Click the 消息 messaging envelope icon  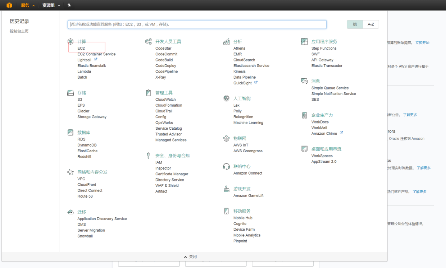(x=304, y=80)
